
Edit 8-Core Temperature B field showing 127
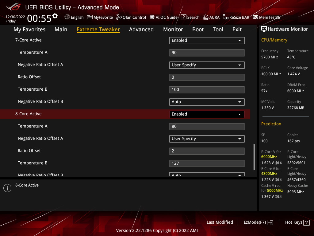click(207, 163)
